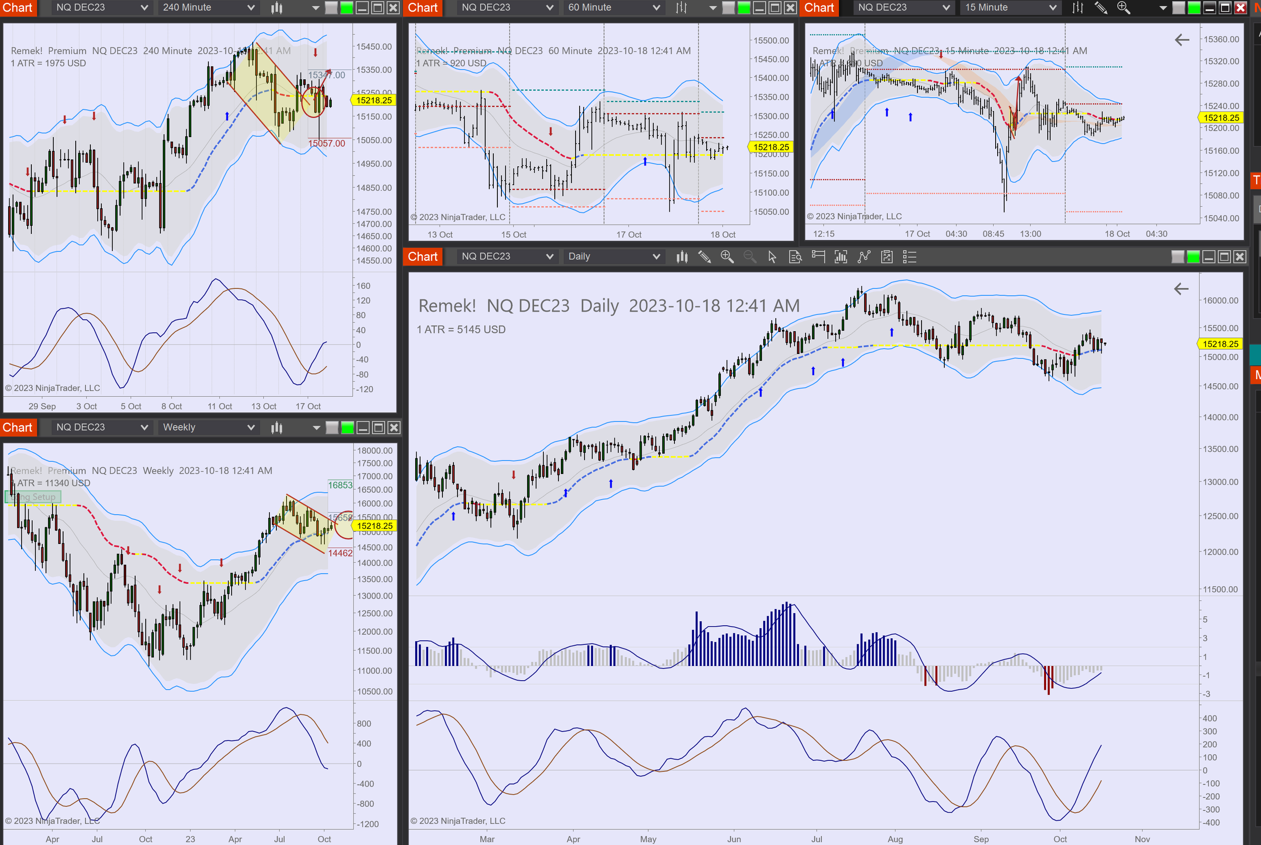Select cursor pointer tool on Daily chart
This screenshot has width=1261, height=845.
[772, 257]
